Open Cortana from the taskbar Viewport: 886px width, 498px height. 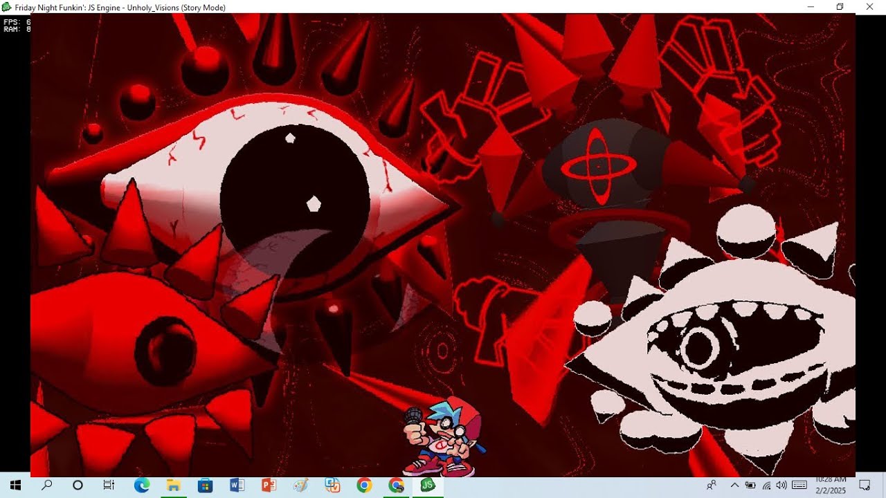coord(78,486)
